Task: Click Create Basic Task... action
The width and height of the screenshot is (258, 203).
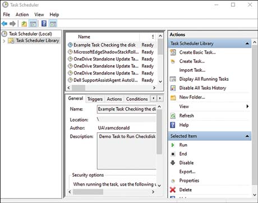Action: pyautogui.click(x=197, y=52)
